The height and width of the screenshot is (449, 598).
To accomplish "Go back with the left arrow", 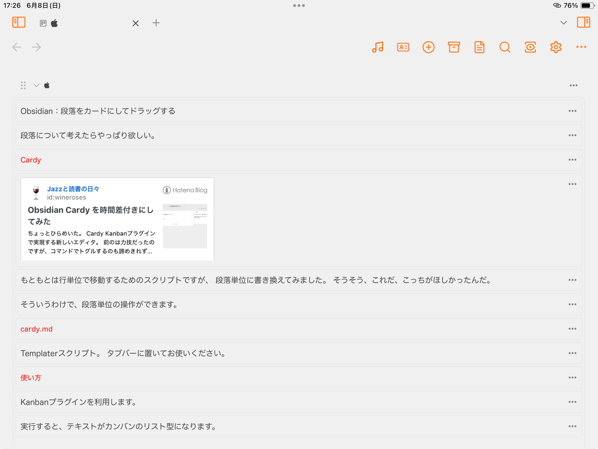I will 17,47.
